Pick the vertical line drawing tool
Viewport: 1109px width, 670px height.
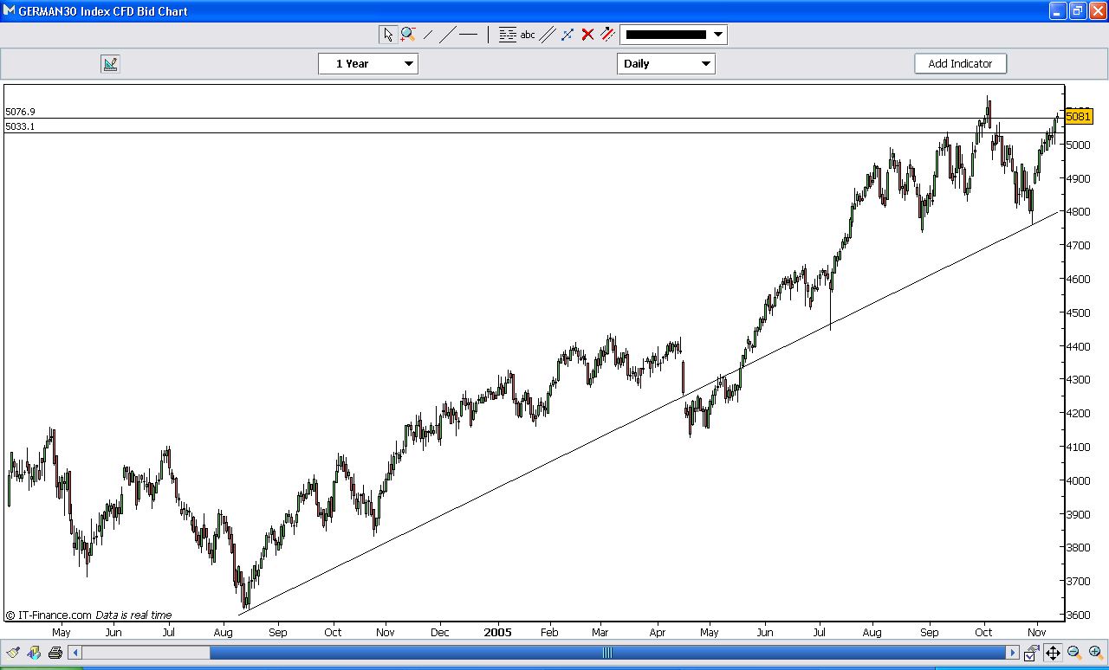pyautogui.click(x=488, y=35)
